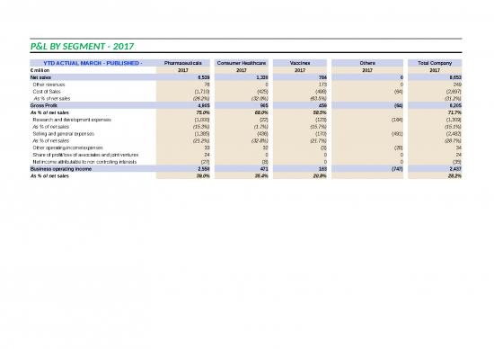Click the 'Other revenues' row label
This screenshot has height=349, width=494.
click(x=49, y=85)
